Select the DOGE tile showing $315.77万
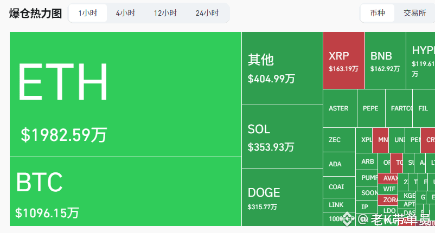 point(282,198)
